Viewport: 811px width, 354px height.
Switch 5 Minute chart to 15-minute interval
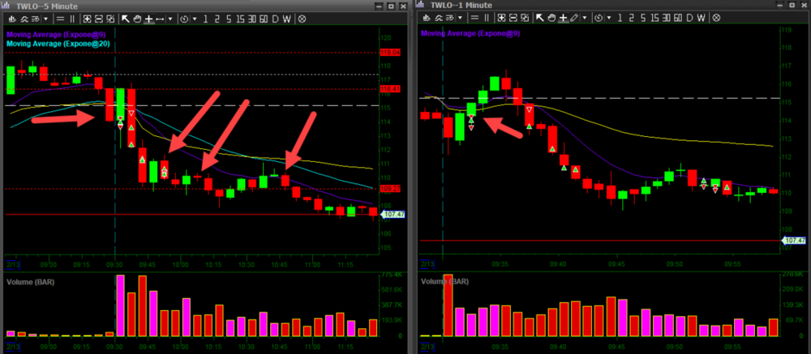tap(240, 18)
